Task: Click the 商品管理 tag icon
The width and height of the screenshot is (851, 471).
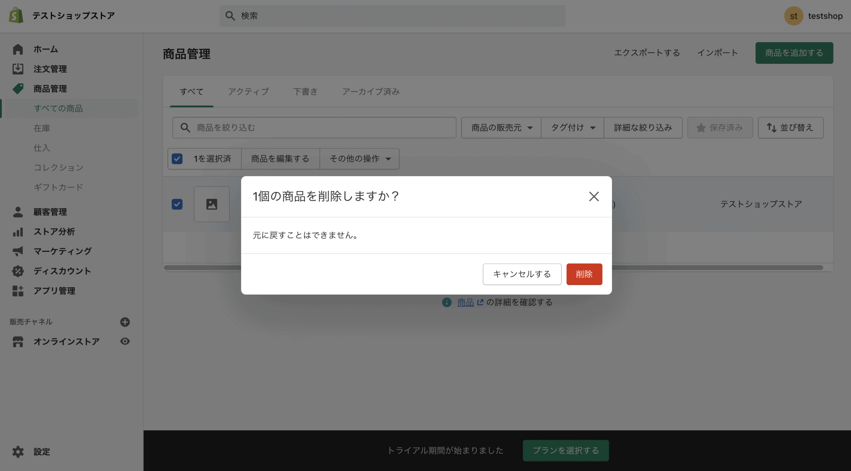Action: pyautogui.click(x=18, y=88)
